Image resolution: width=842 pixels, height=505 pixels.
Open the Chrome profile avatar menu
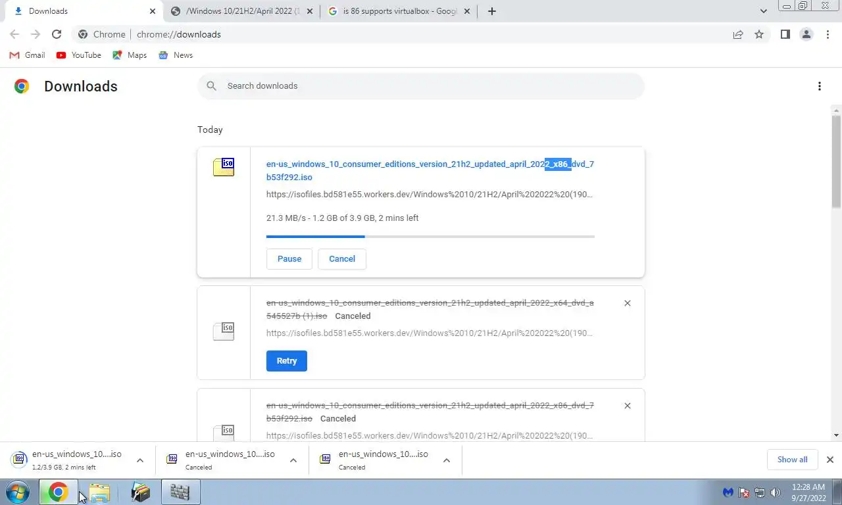point(806,34)
